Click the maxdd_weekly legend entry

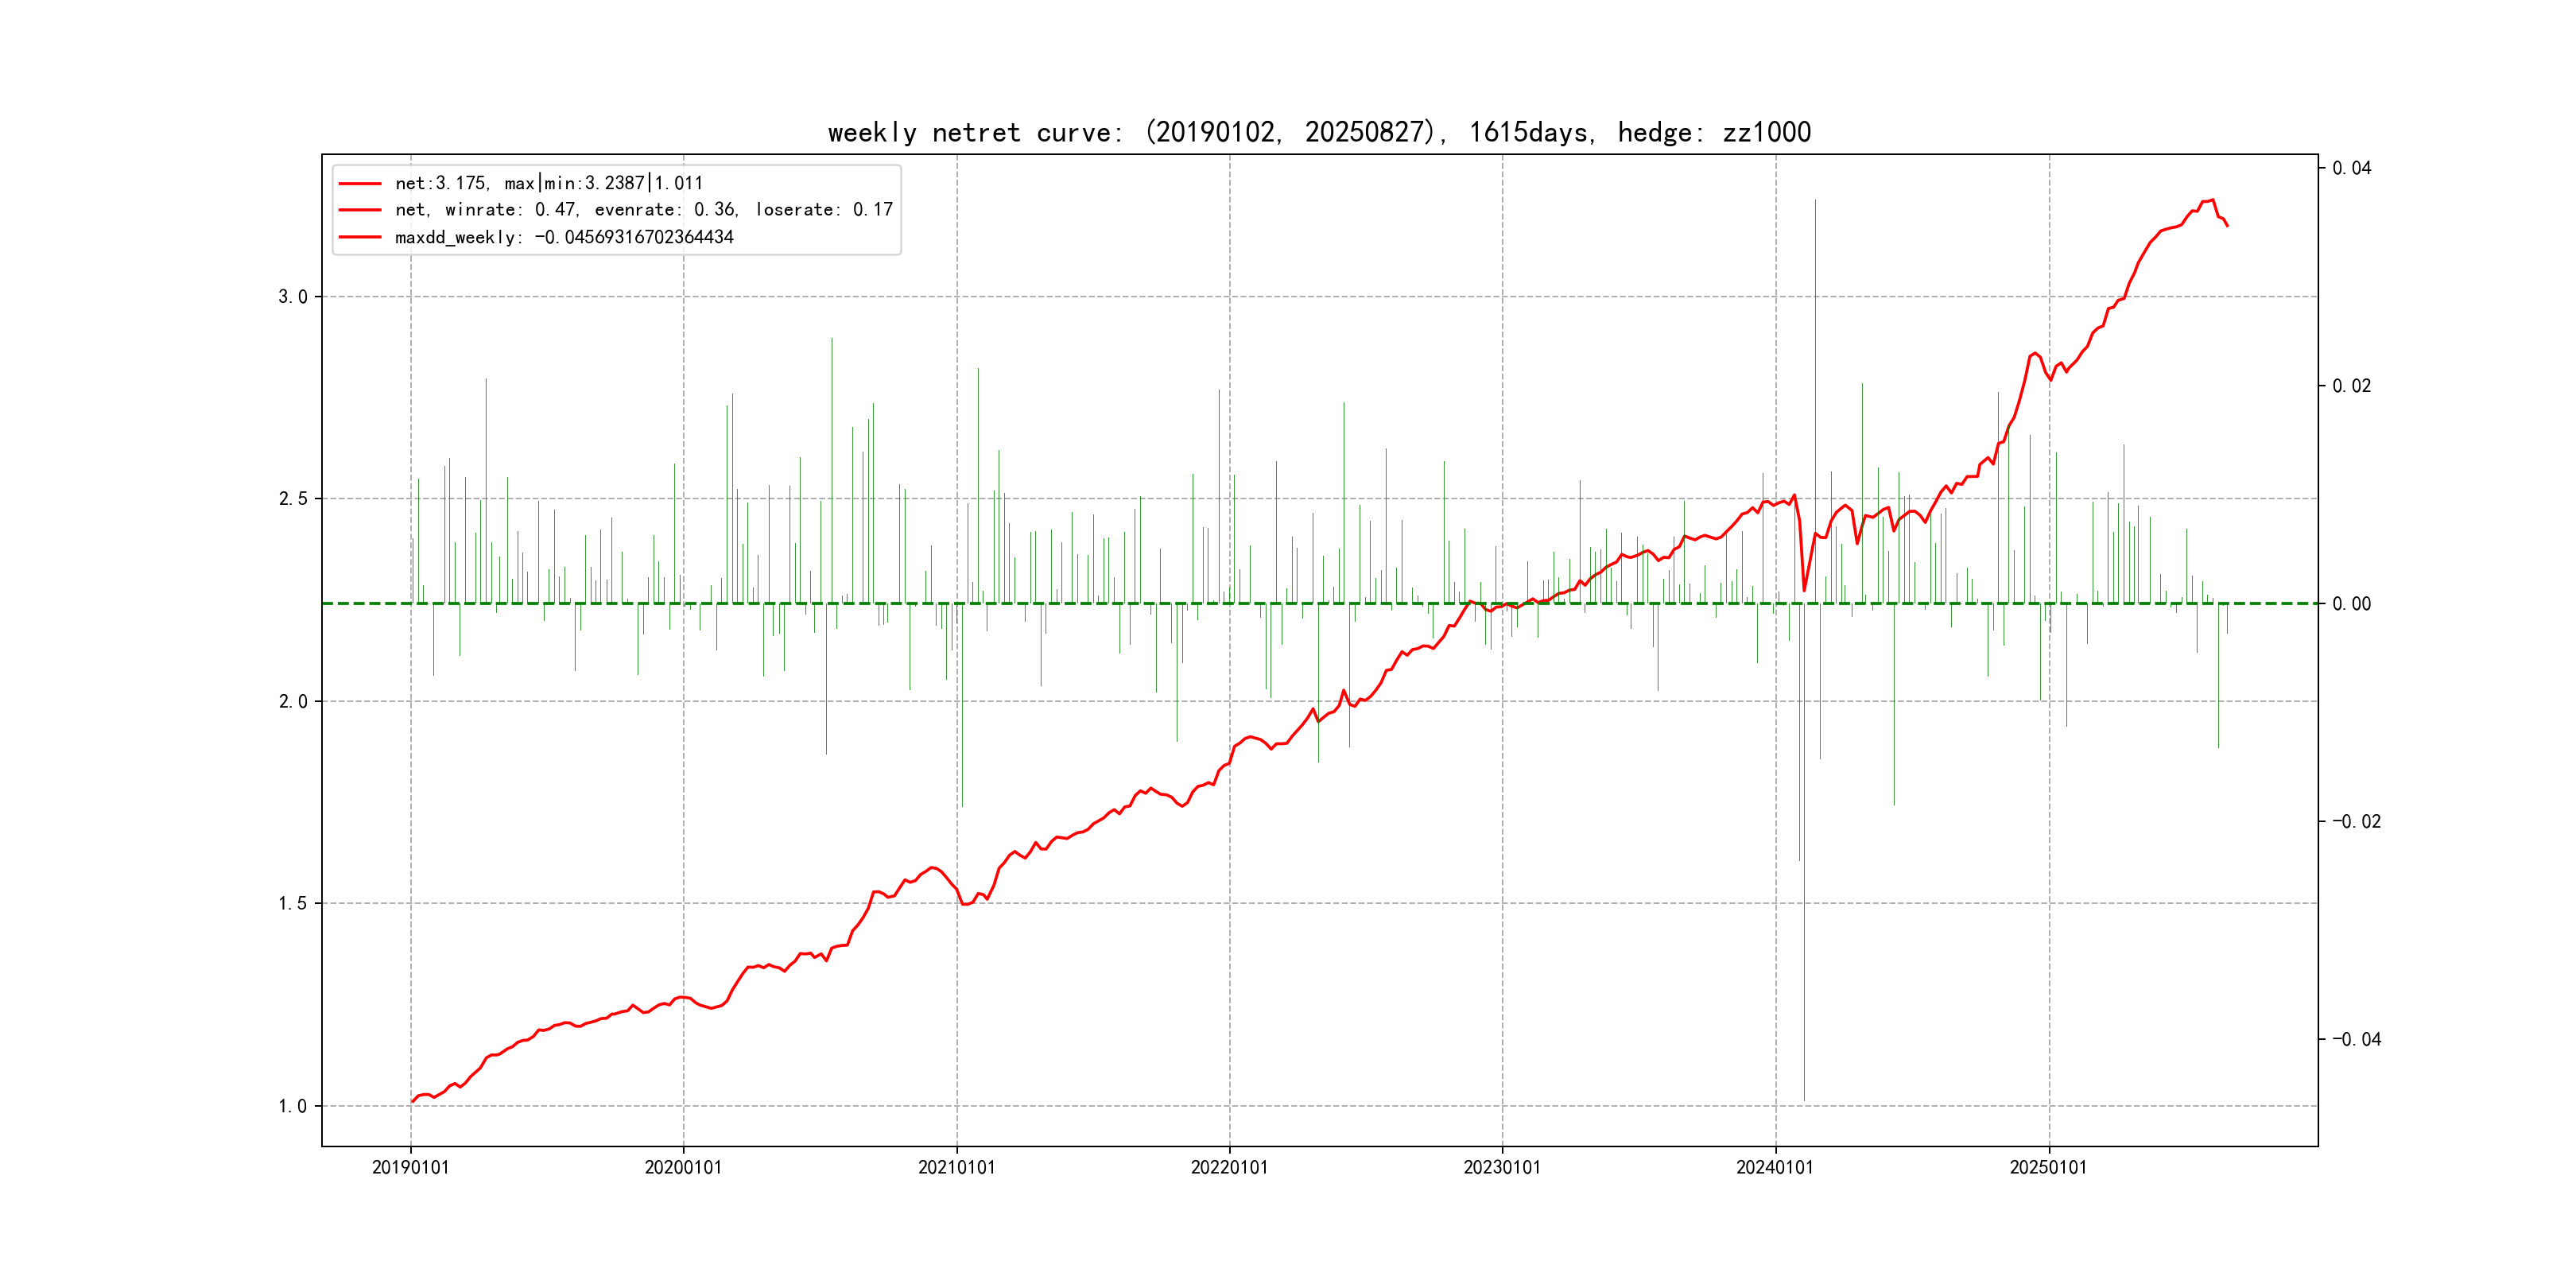pos(564,237)
